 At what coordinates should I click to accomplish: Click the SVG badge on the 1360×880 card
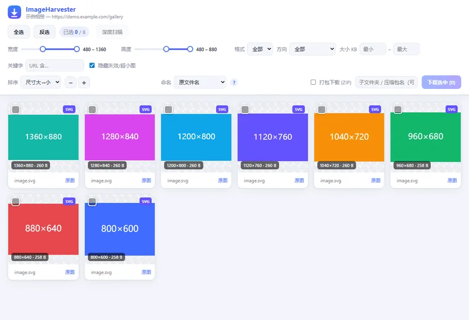(69, 109)
